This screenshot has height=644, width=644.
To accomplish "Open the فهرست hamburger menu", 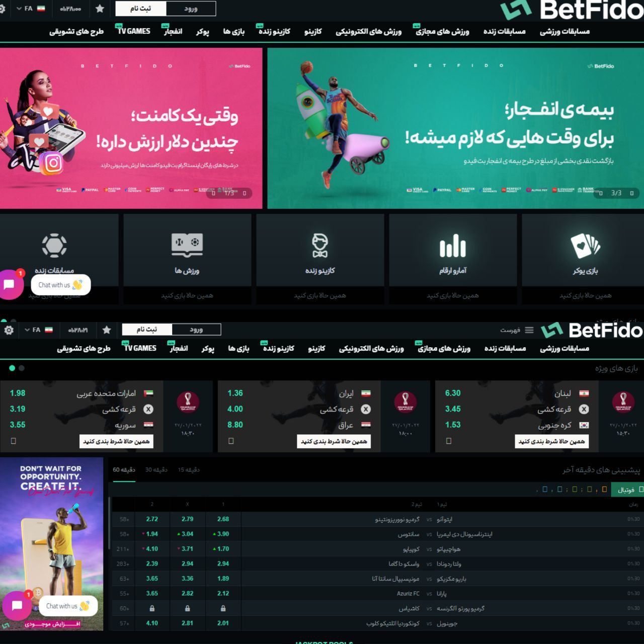I will tap(529, 330).
